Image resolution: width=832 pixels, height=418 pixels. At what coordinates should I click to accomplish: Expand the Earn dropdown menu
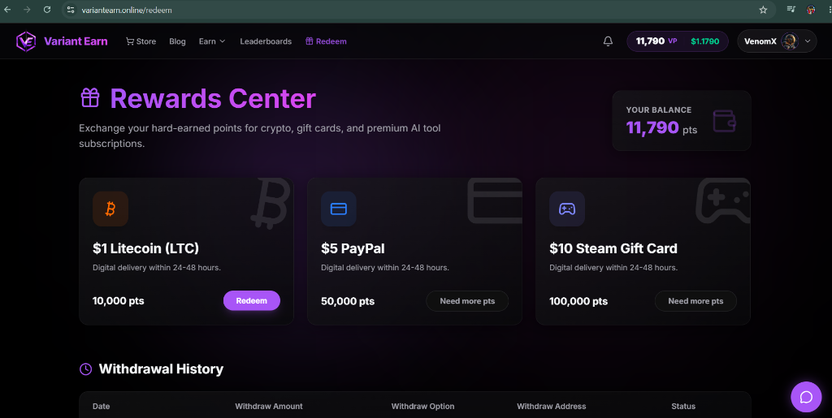[x=212, y=41]
